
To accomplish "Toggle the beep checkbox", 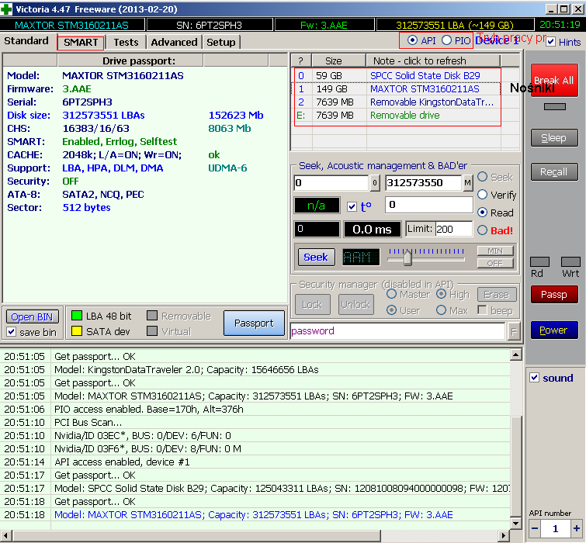I will 483,310.
